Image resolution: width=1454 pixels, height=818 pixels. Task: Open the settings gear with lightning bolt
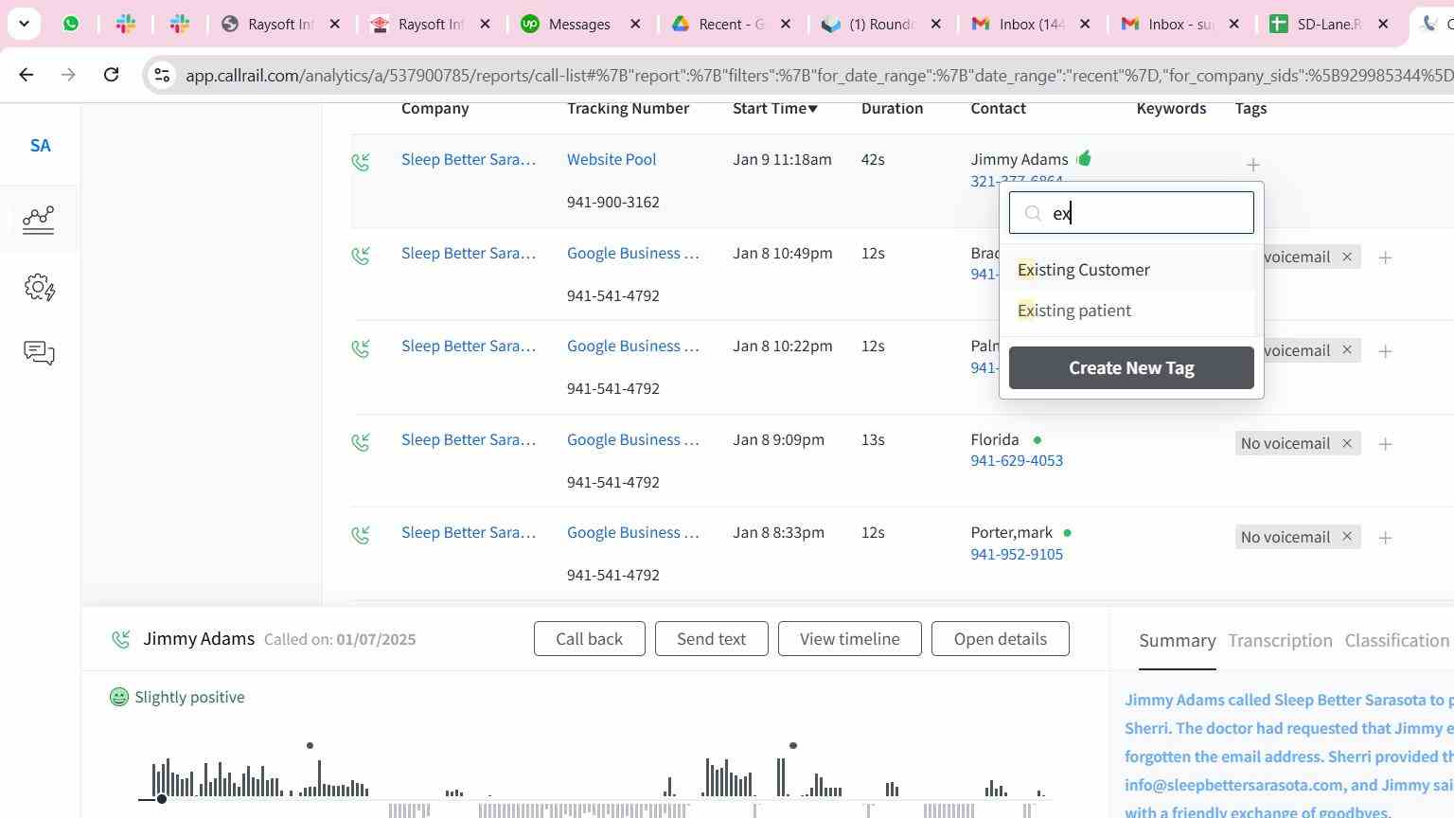[x=39, y=287]
